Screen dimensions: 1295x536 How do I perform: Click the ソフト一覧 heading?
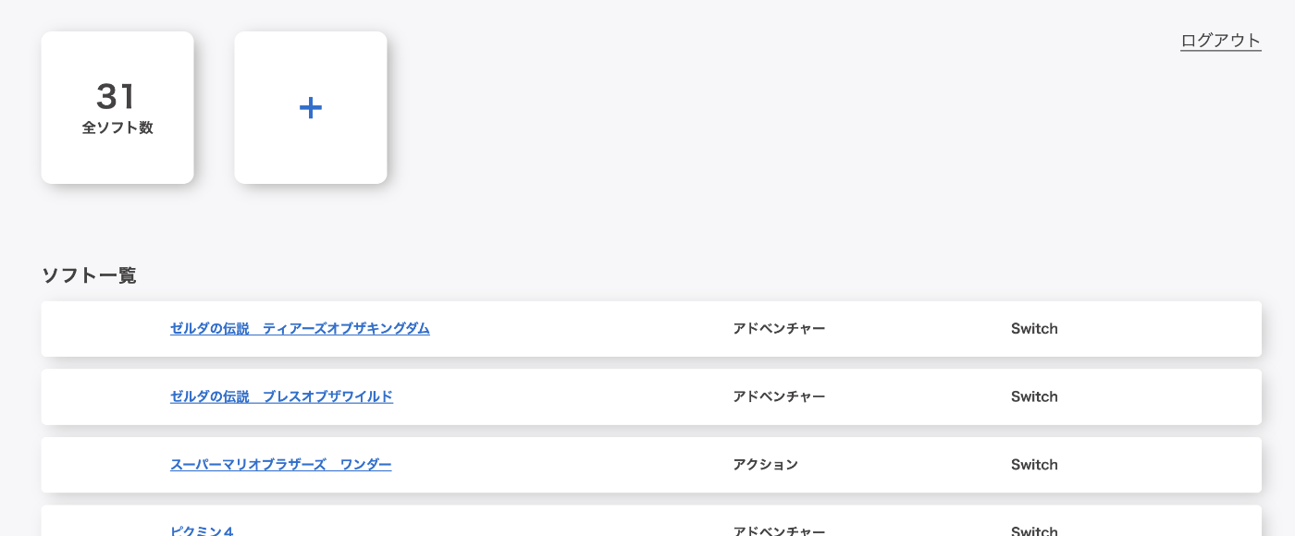89,275
